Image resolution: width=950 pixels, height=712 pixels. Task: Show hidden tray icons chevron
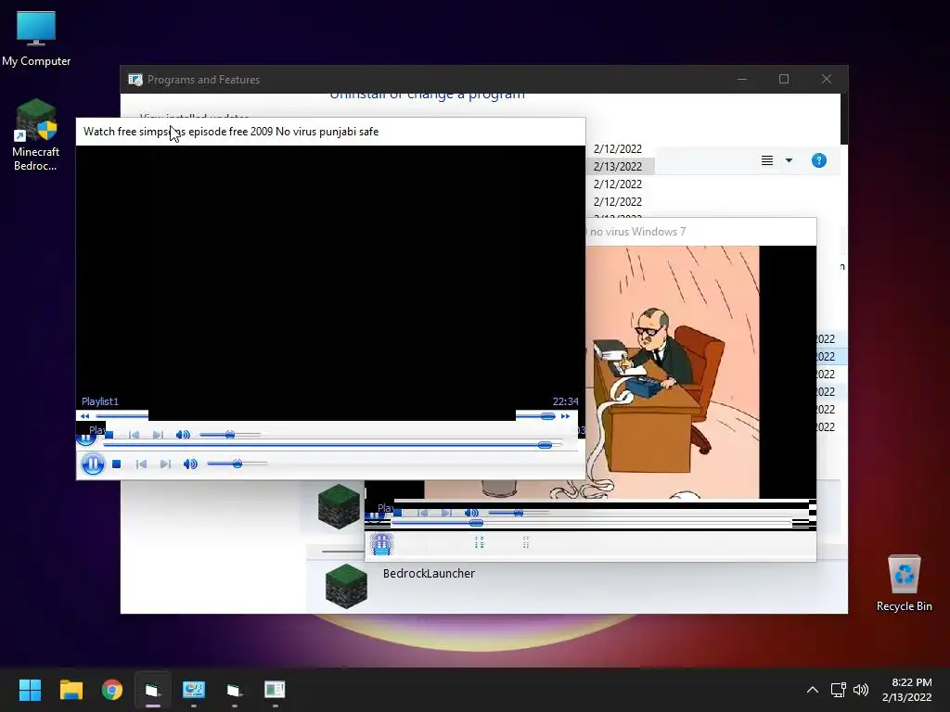click(x=813, y=690)
